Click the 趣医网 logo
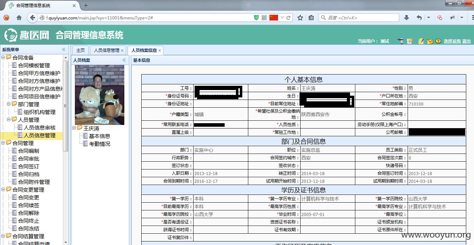474x245 pixels. click(26, 35)
